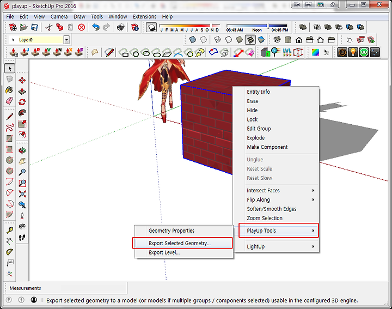
Task: Click Make Component in context menu
Action: pos(277,147)
